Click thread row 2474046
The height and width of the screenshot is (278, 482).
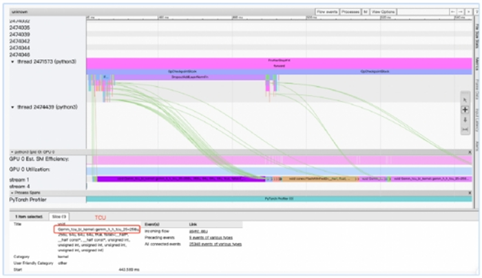(19, 54)
